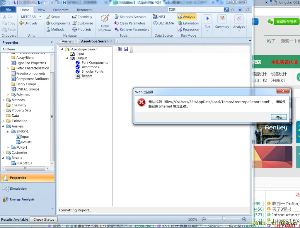
Task: Open the Energy Analysis environment
Action: 28,200
